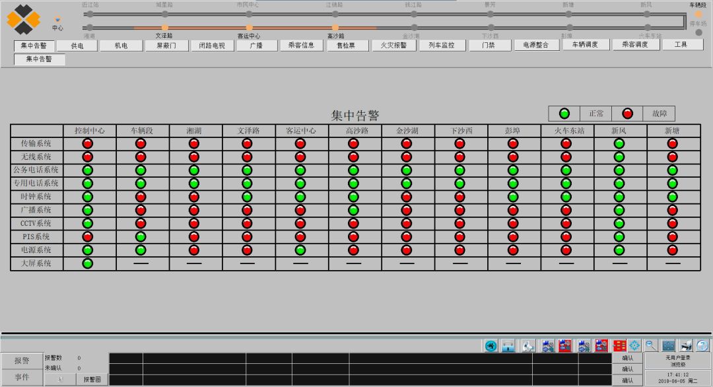Open the 列车监控 menu
Viewport: 713px width, 387px height.
(x=442, y=45)
